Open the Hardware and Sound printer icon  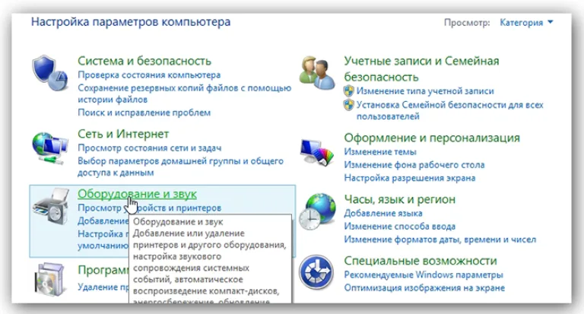coord(52,207)
